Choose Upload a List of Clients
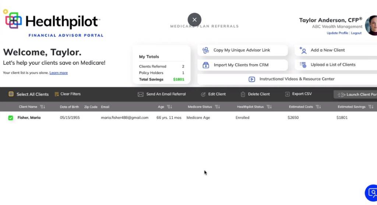 click(x=336, y=65)
